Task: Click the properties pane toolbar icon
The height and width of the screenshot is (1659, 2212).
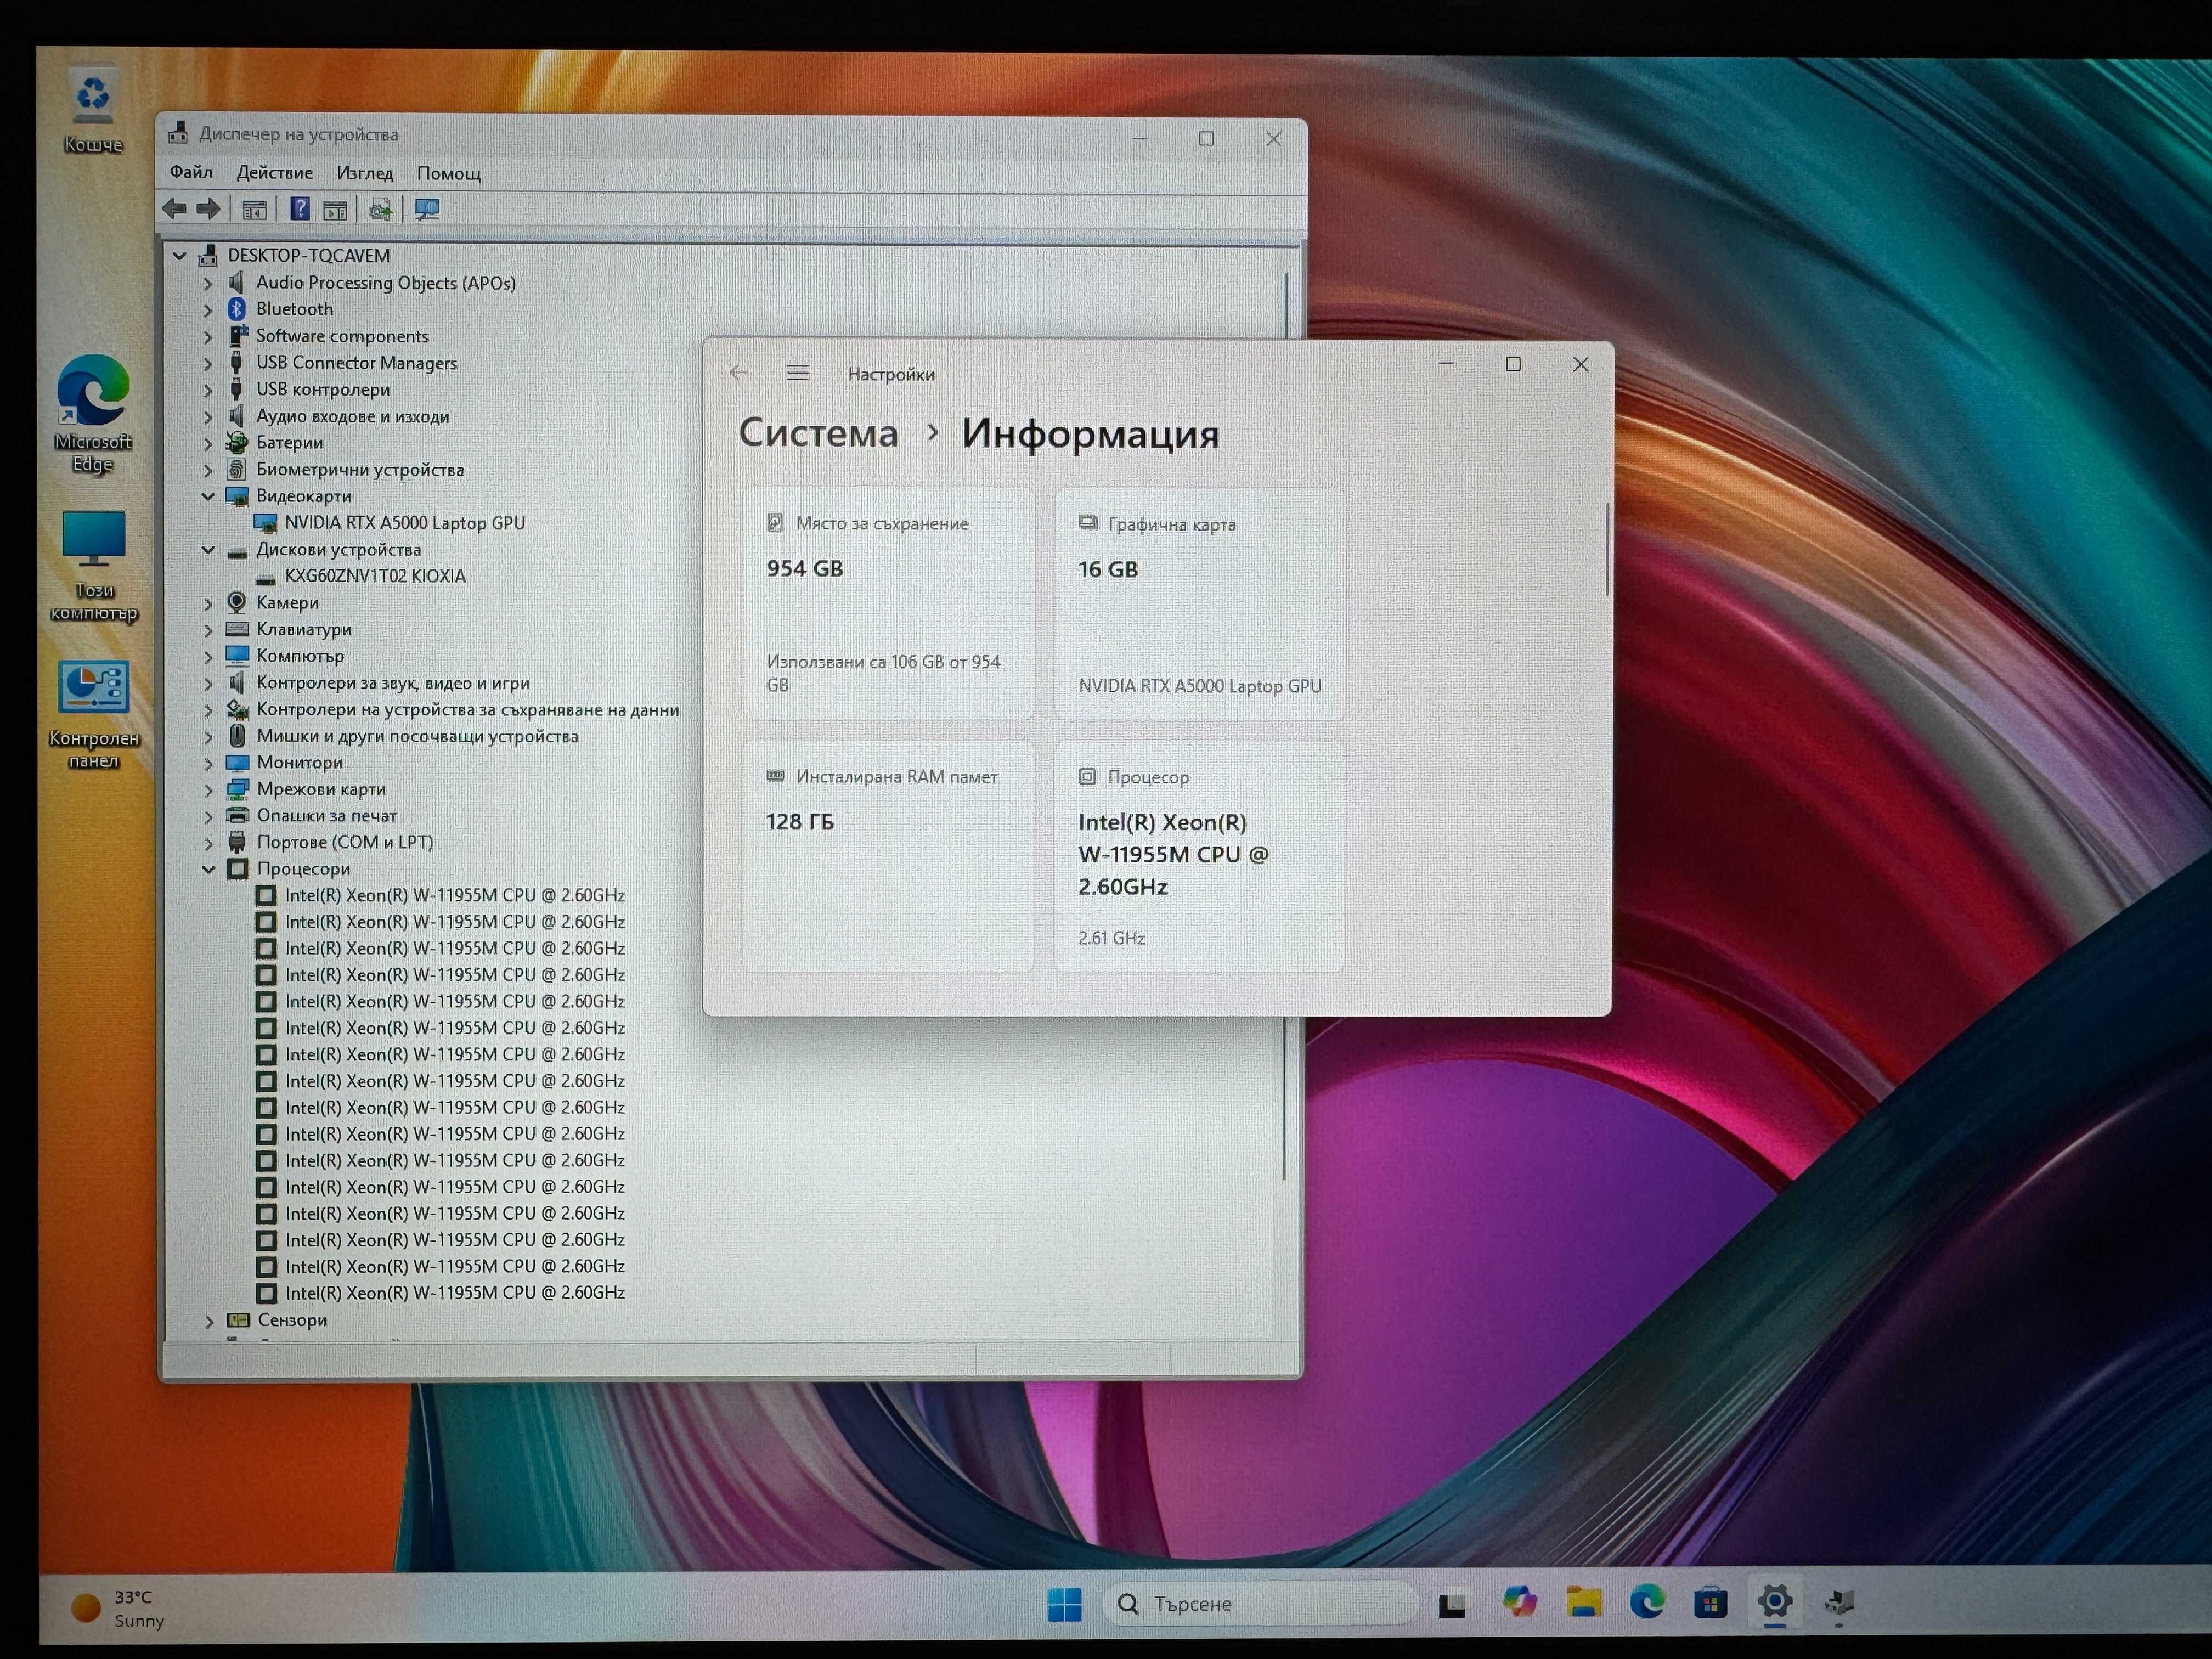Action: click(335, 209)
